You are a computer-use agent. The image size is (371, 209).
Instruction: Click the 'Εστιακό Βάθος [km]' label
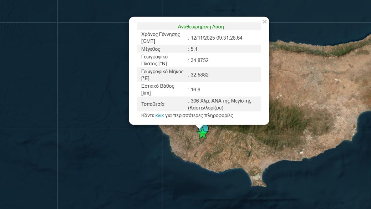click(158, 89)
